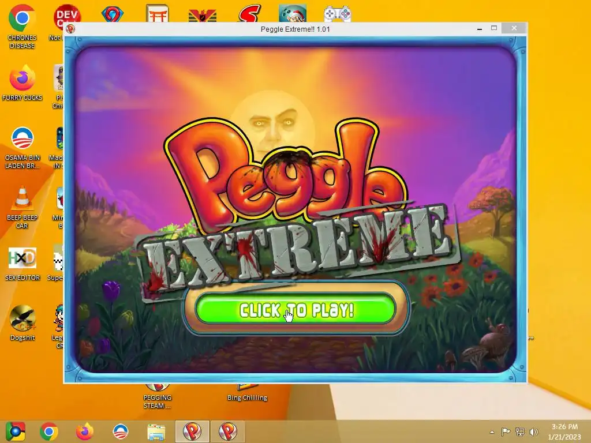
Task: Open the eagle emblem desktop icon
Action: coord(203,16)
